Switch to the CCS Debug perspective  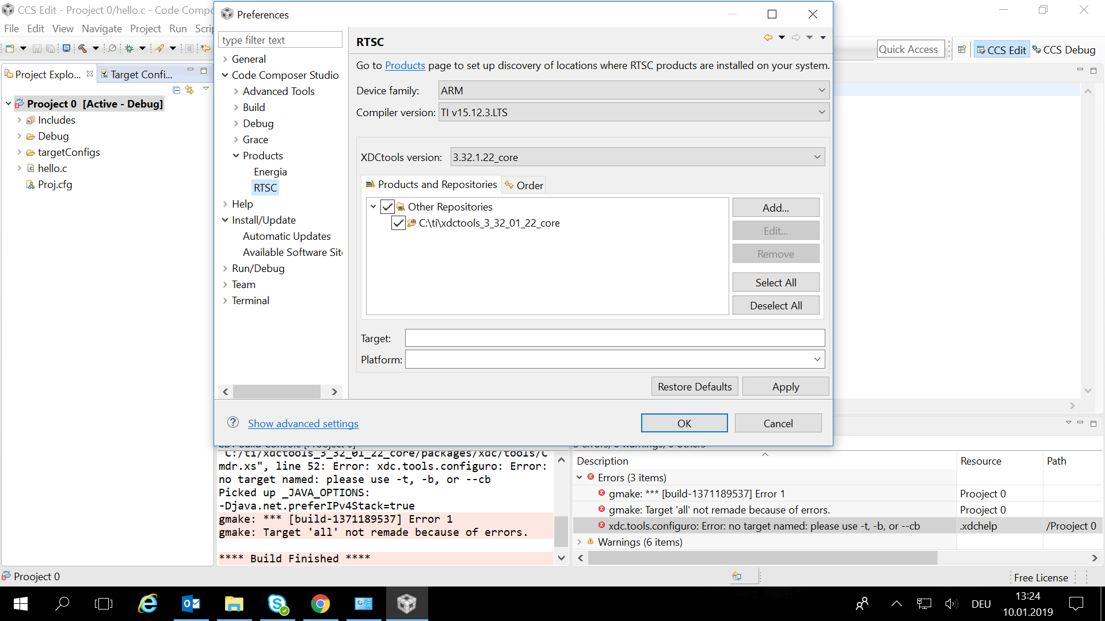click(1064, 50)
